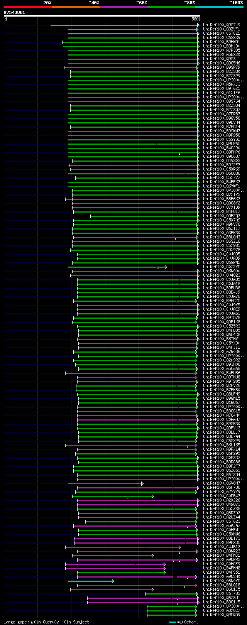Open the UniRef100_A7P3Q5 entry
Image resolution: width=247 pixels, height=625 pixels.
pos(222,50)
